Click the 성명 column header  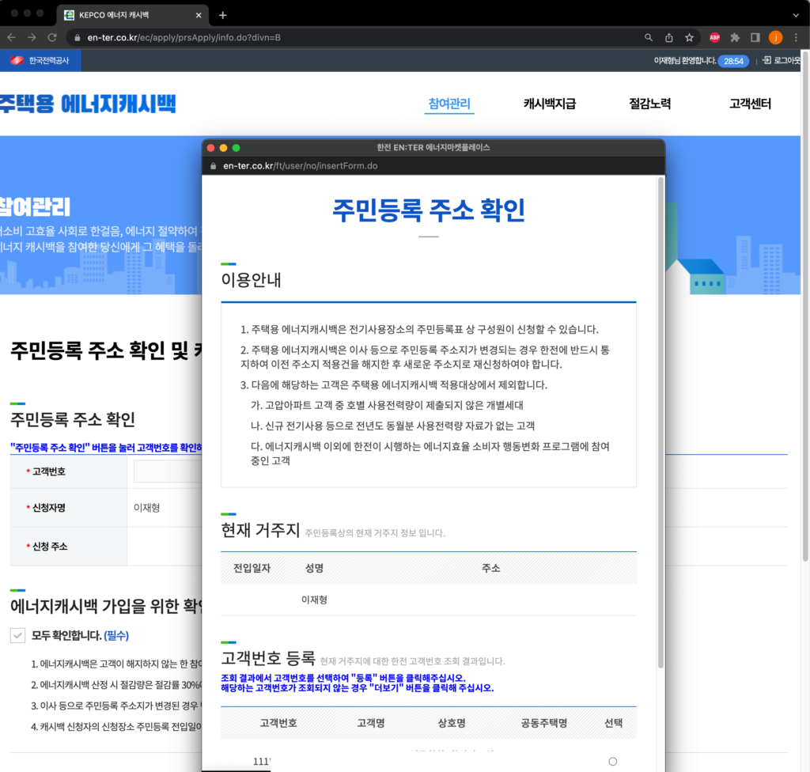pyautogui.click(x=314, y=569)
